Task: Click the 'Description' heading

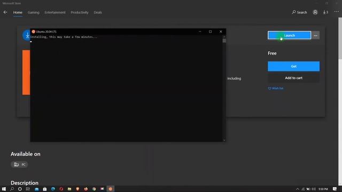Action: point(25,182)
